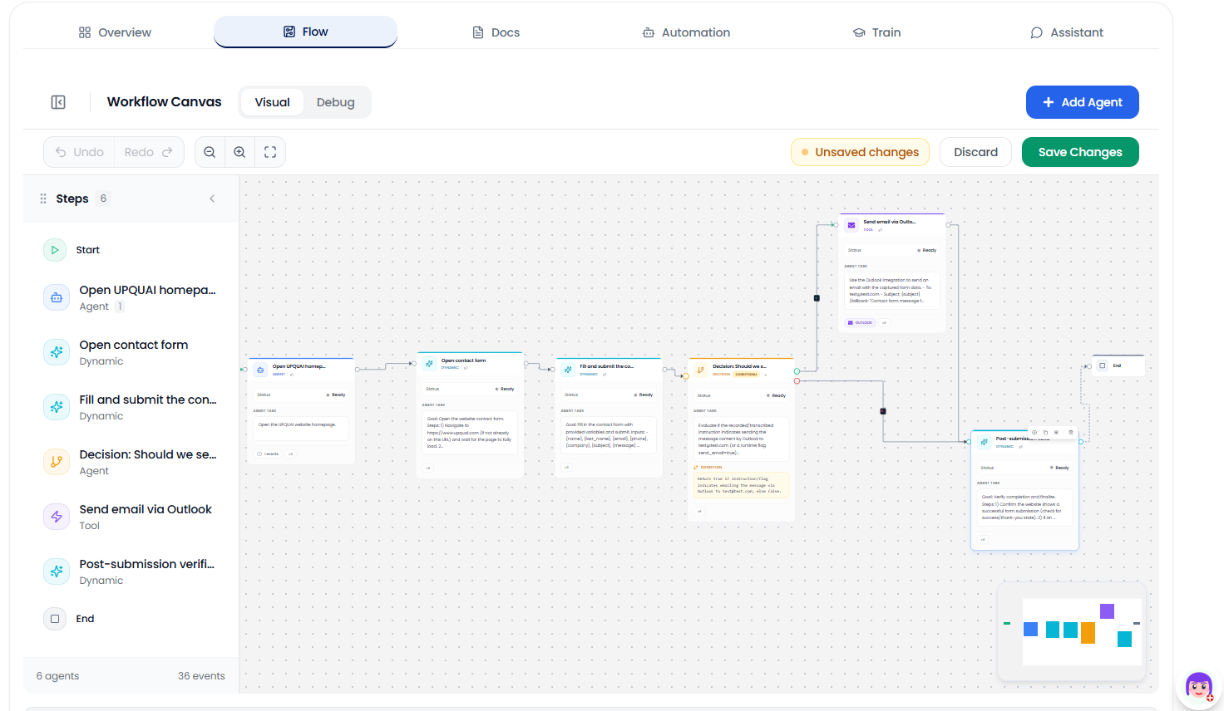Zoom out of the workflow canvas
This screenshot has width=1224, height=711.
[210, 152]
